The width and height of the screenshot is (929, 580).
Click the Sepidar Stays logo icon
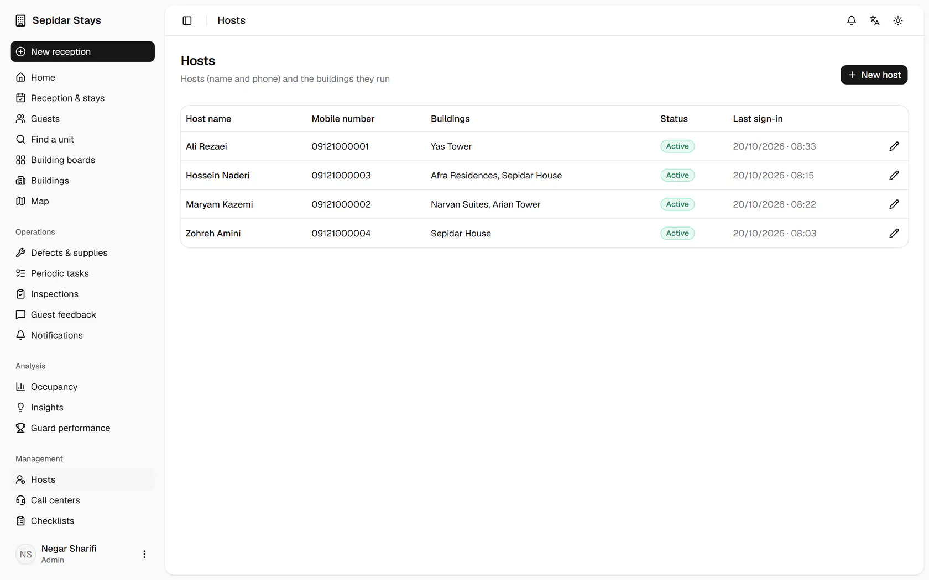coord(20,20)
